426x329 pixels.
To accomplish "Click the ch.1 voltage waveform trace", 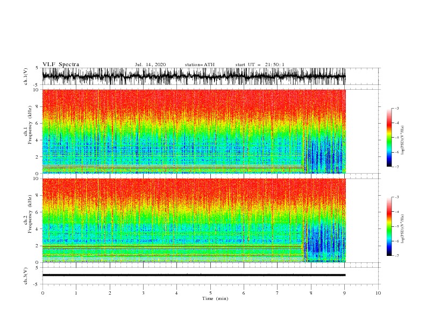I will [x=194, y=76].
